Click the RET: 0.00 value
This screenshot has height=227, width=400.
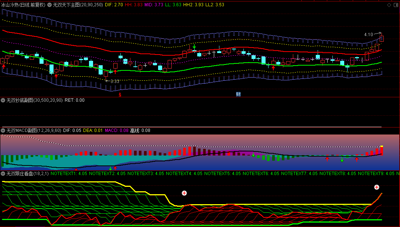75,100
